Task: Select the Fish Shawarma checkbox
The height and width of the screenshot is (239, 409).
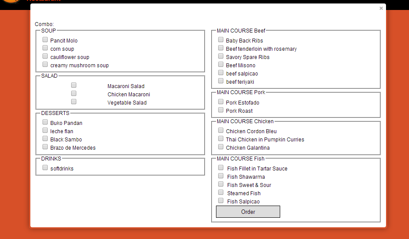Action: [x=221, y=176]
